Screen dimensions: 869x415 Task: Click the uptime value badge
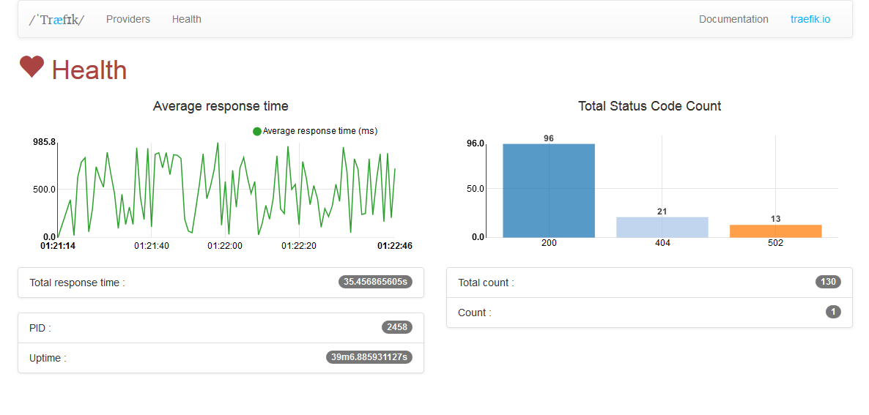[369, 357]
